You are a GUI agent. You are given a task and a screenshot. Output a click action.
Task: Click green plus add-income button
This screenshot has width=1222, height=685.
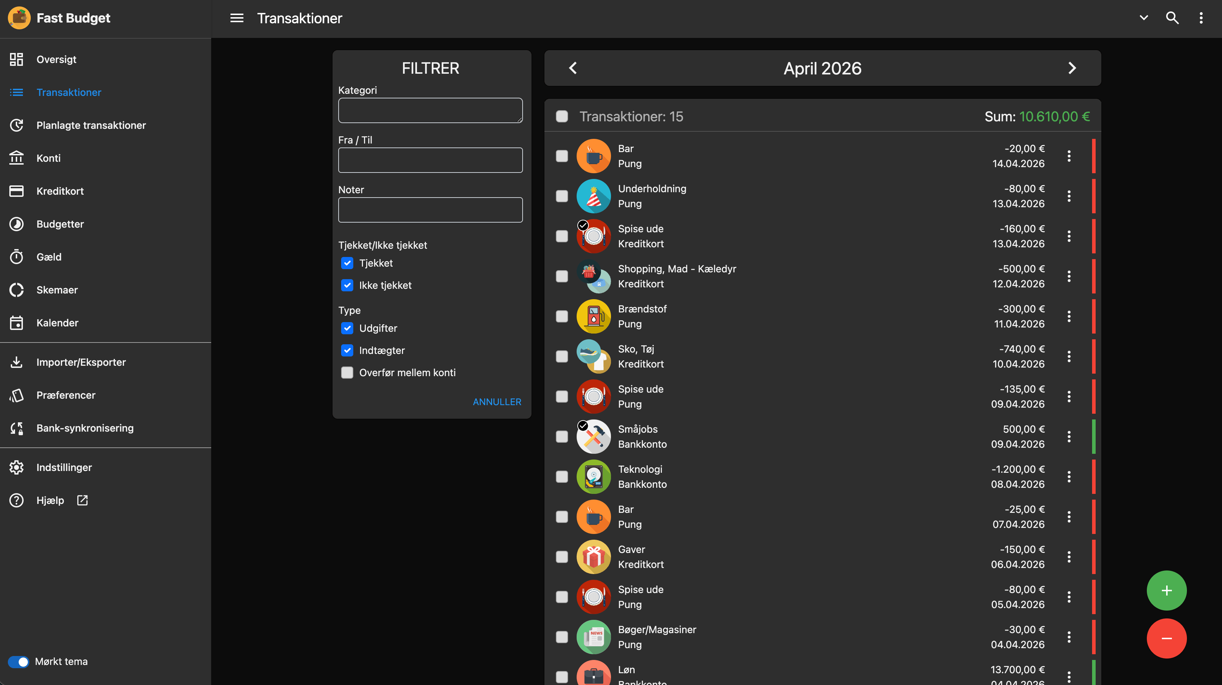[1166, 590]
